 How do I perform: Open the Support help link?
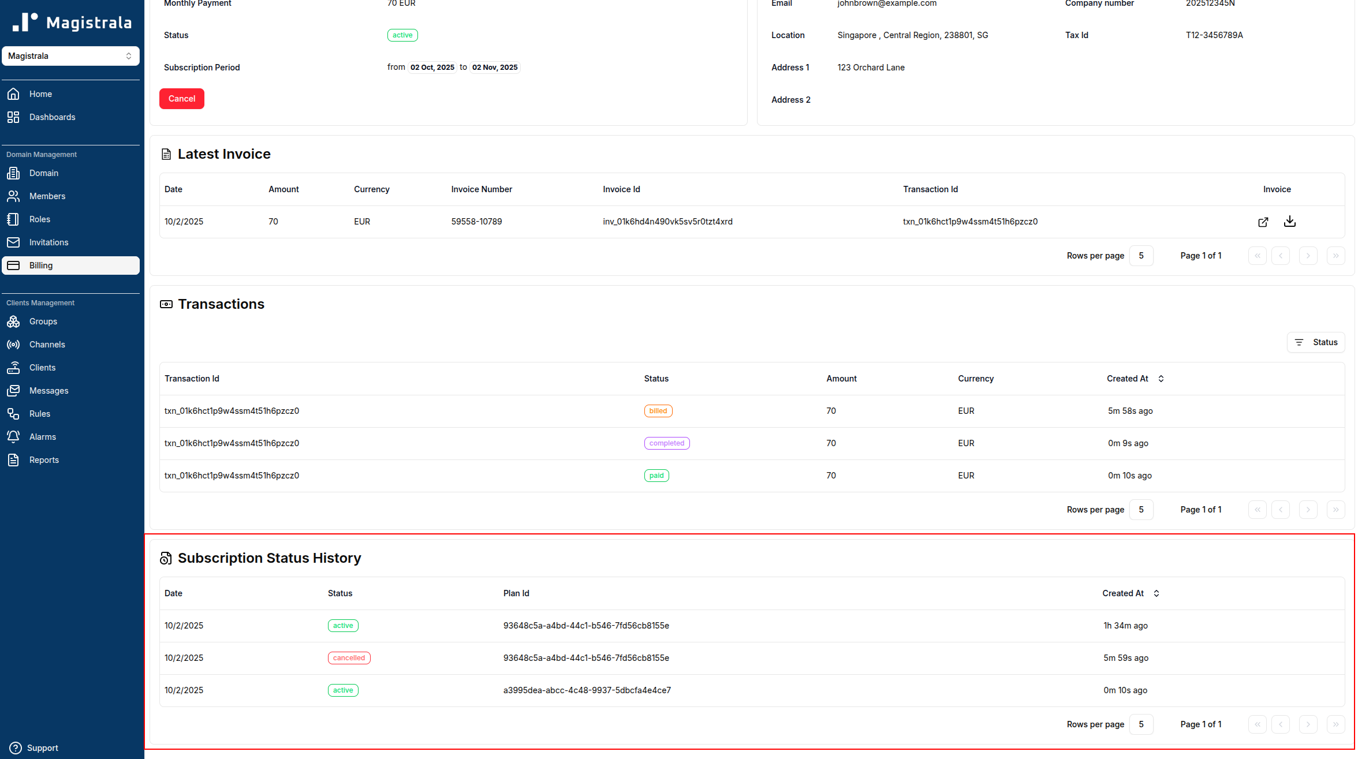pos(43,748)
